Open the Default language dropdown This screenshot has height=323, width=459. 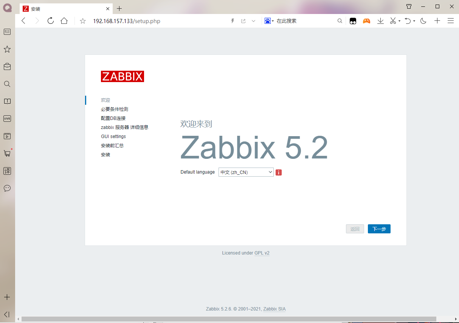click(246, 172)
